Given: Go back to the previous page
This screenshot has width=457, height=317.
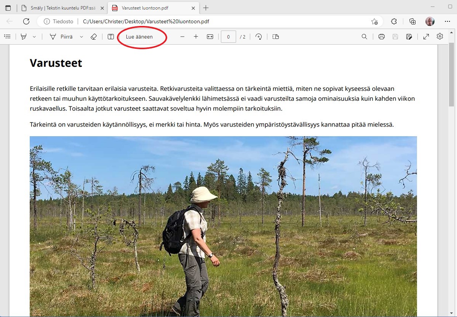Looking at the screenshot, I should pyautogui.click(x=10, y=21).
